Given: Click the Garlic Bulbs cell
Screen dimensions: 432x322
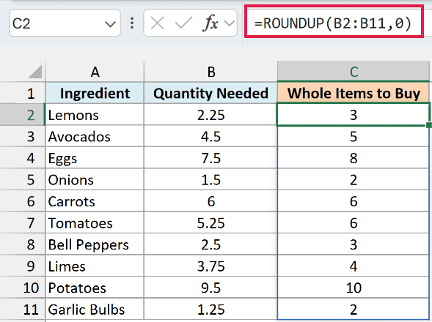Looking at the screenshot, I should 95,309.
